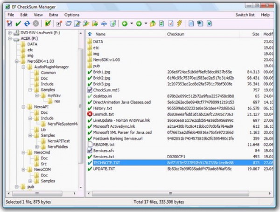Click the recycle bin delete icon
This screenshot has width=280, height=212.
tap(113, 23)
